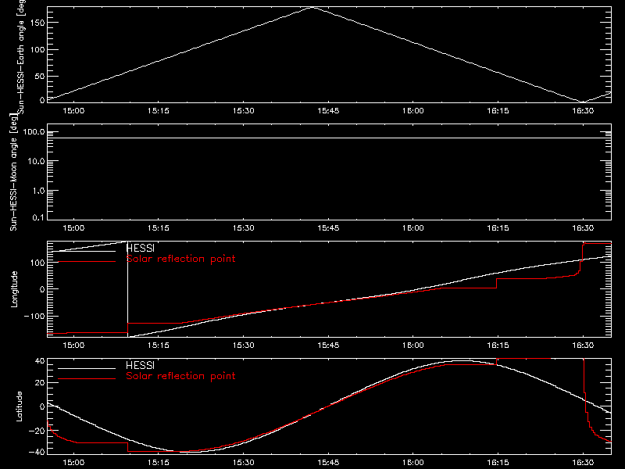Click 15:30 under the Moon angle plot
The image size is (625, 469).
(x=244, y=228)
